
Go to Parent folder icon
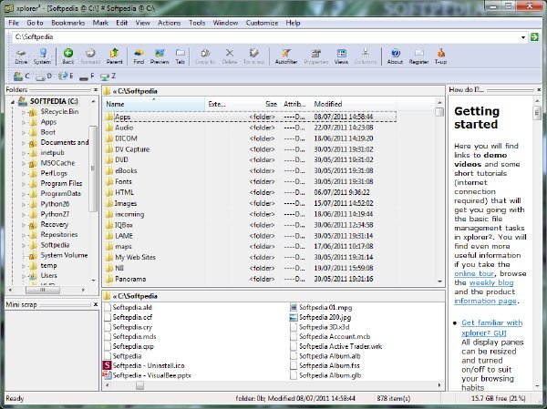click(115, 56)
